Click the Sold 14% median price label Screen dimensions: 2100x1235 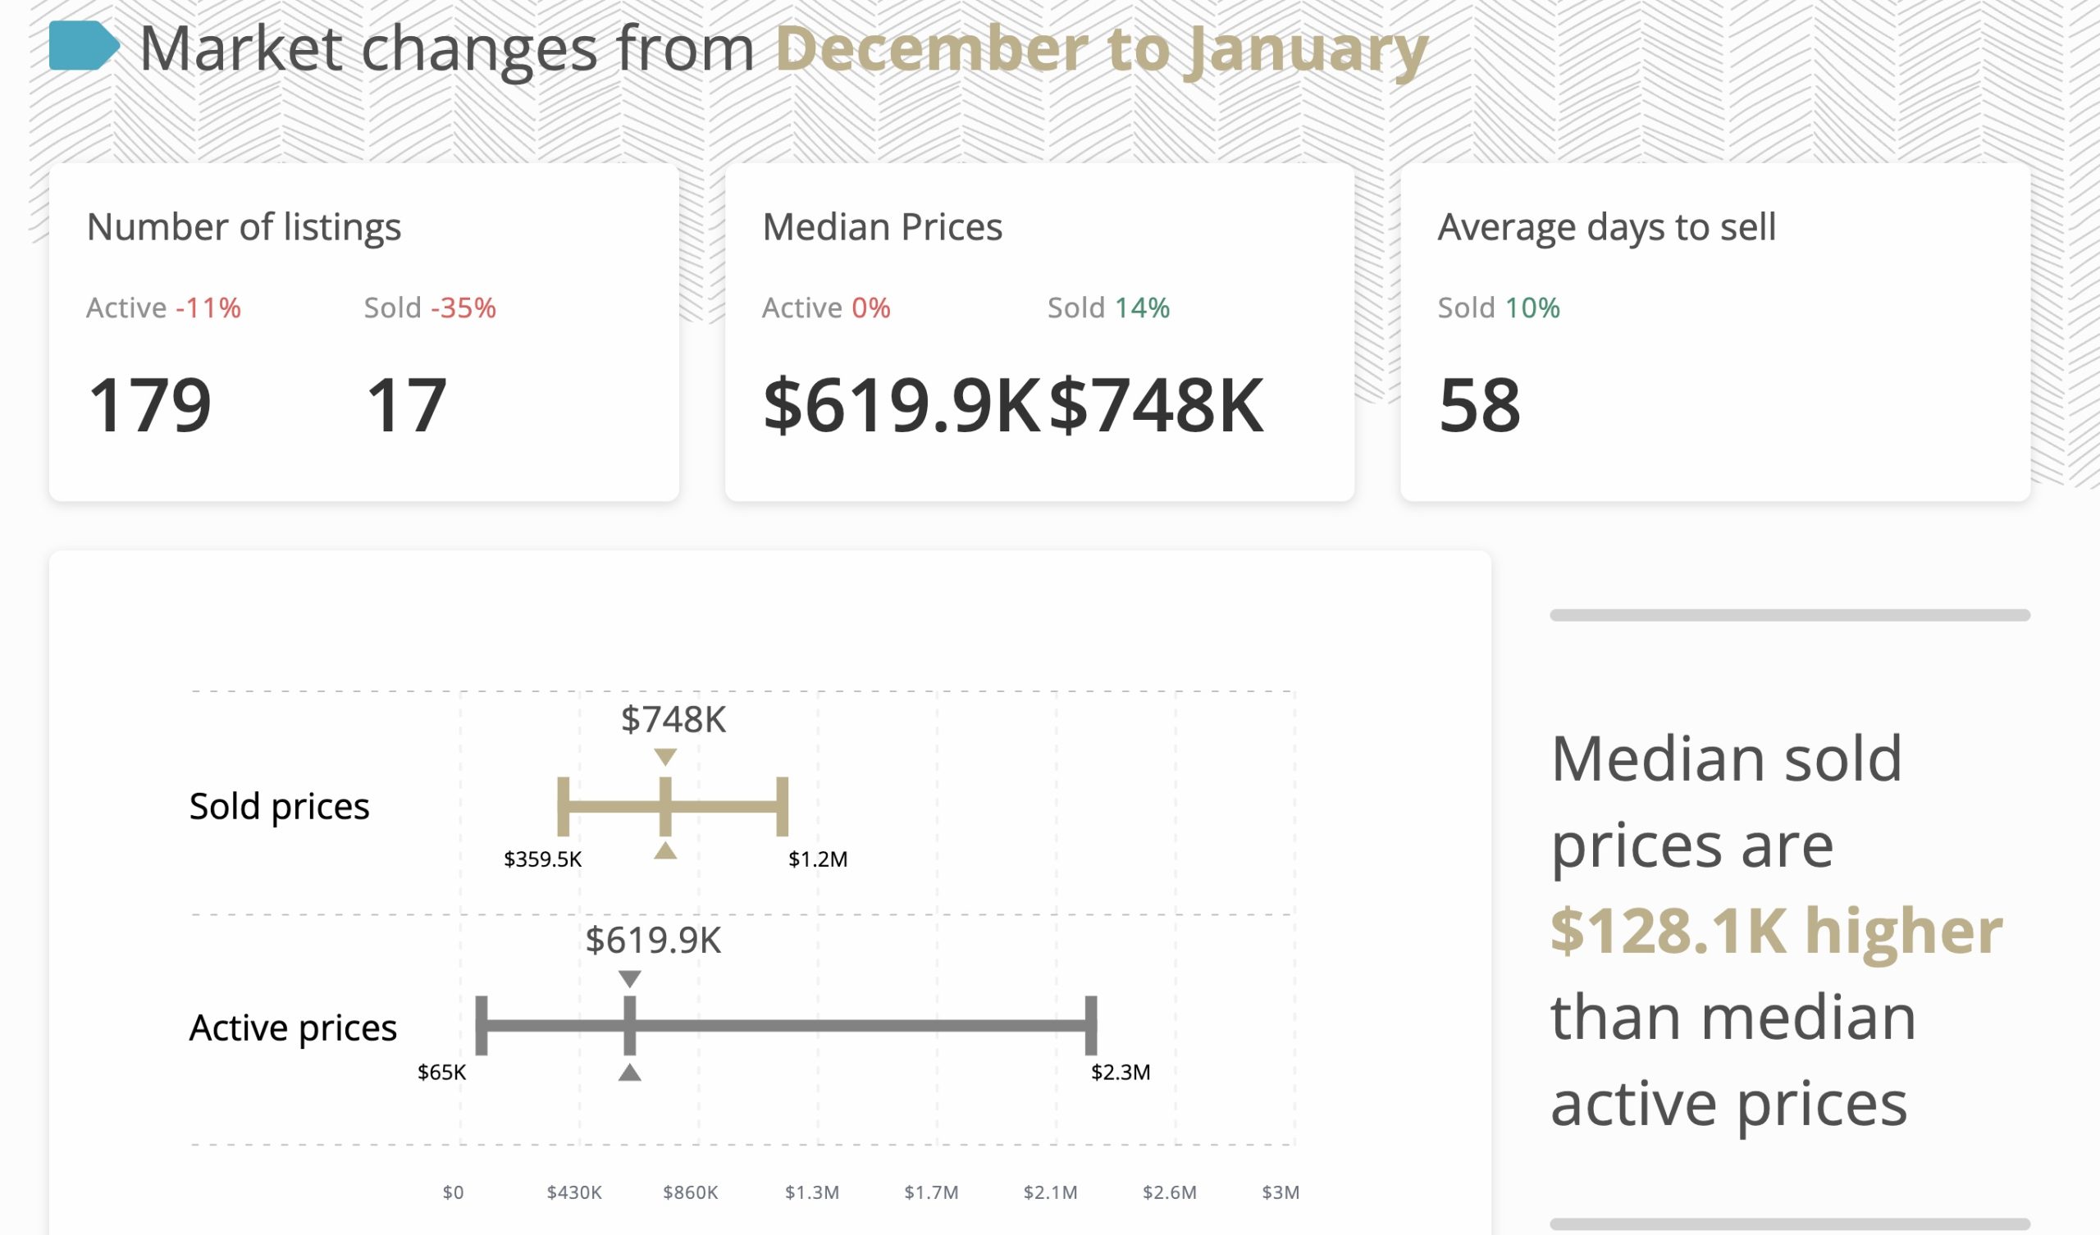(1108, 308)
